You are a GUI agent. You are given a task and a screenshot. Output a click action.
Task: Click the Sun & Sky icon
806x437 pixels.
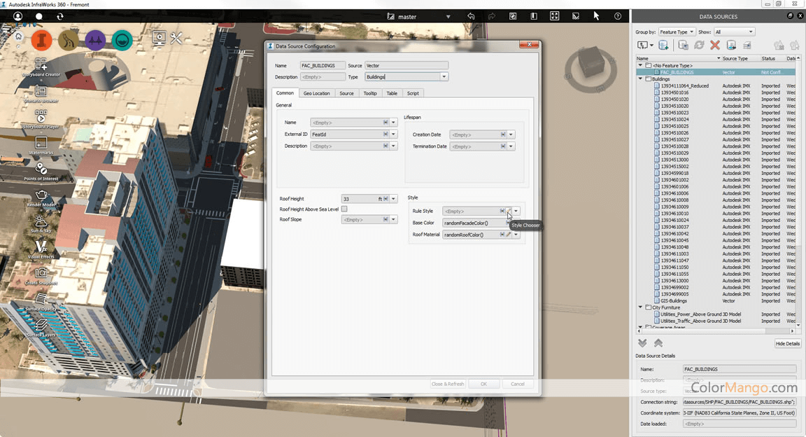coord(41,221)
